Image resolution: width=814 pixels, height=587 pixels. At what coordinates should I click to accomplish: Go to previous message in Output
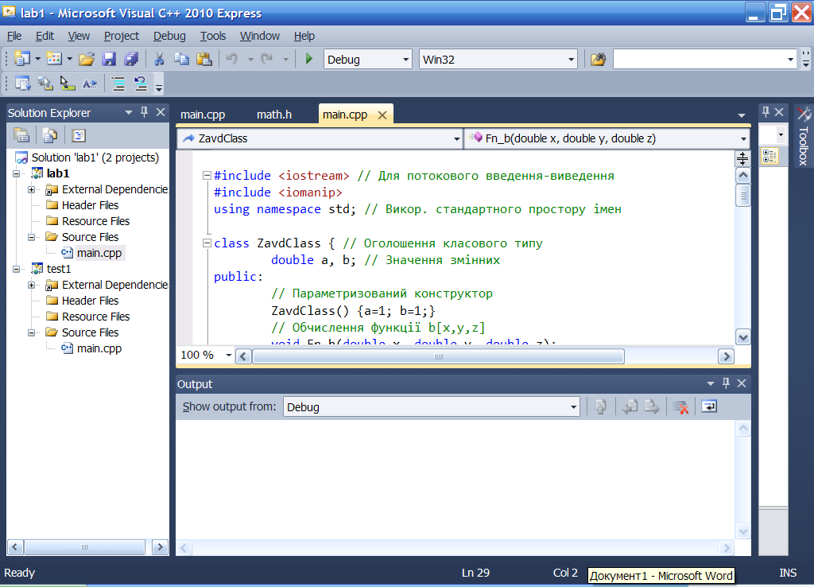630,406
